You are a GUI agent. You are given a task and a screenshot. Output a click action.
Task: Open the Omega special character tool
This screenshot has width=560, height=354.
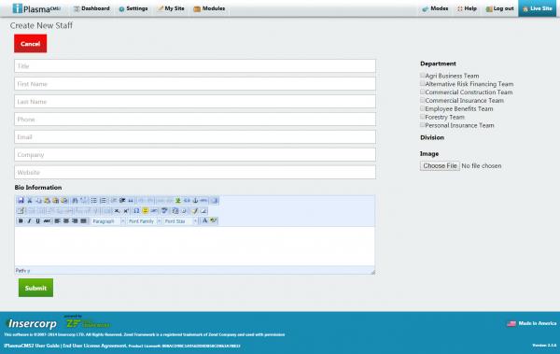(136, 210)
